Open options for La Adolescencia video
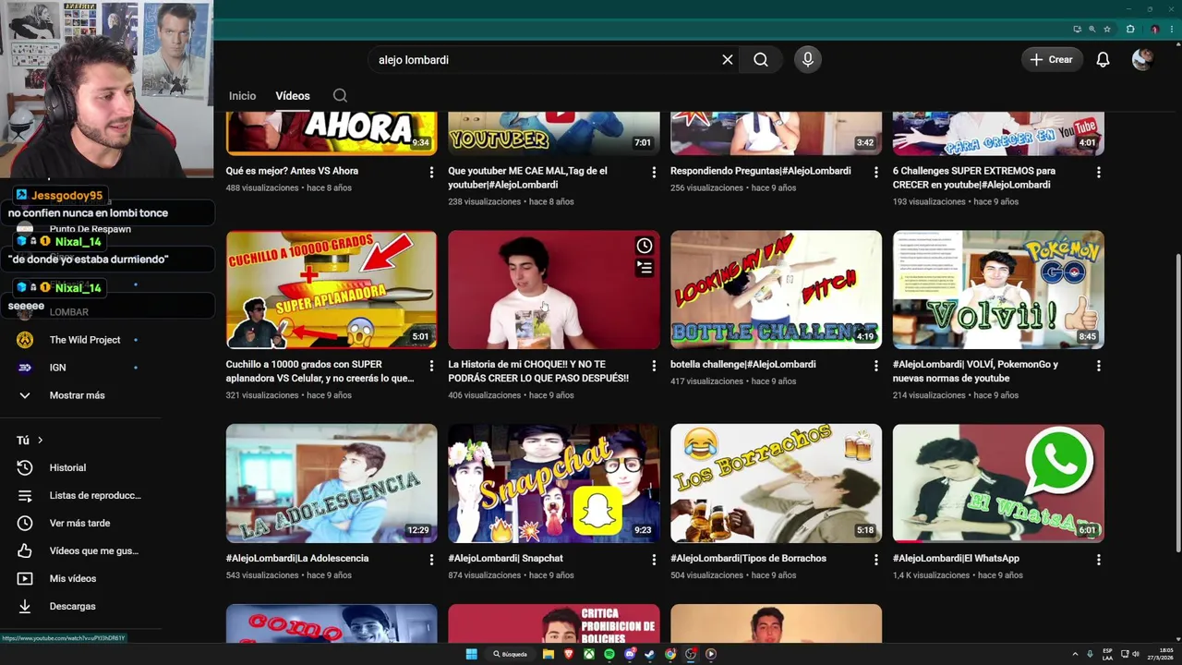This screenshot has width=1182, height=665. (x=431, y=560)
